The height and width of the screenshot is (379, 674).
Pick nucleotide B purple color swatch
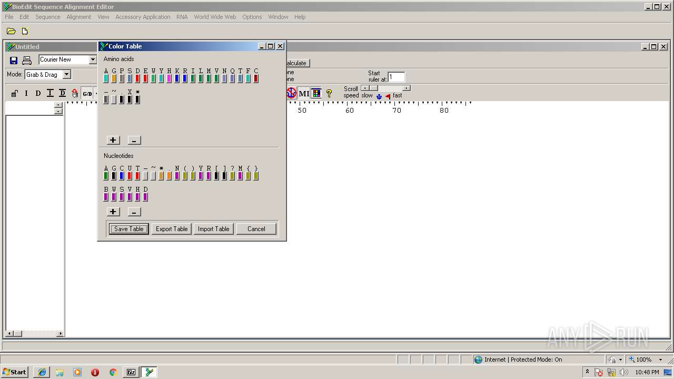point(106,196)
